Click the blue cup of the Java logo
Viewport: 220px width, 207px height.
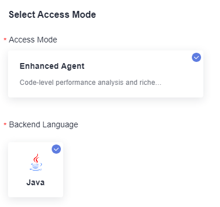(36, 167)
